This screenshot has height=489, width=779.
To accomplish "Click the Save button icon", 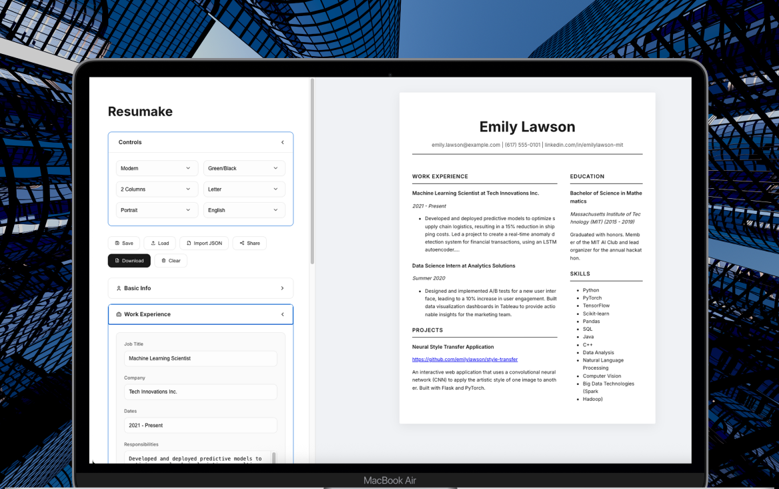I will pos(117,243).
